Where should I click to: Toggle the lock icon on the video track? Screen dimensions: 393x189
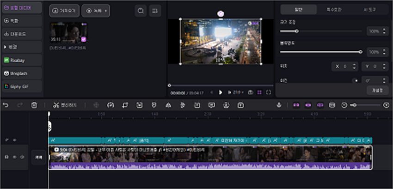[6, 158]
